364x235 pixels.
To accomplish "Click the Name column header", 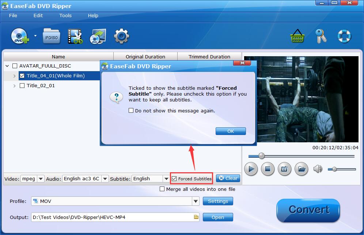I will pyautogui.click(x=58, y=57).
